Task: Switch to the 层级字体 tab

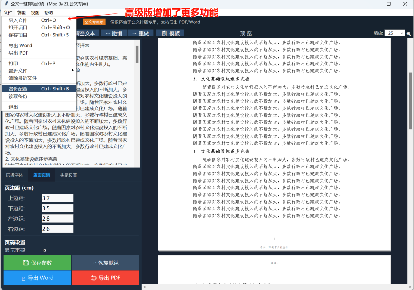Action: tap(15, 175)
